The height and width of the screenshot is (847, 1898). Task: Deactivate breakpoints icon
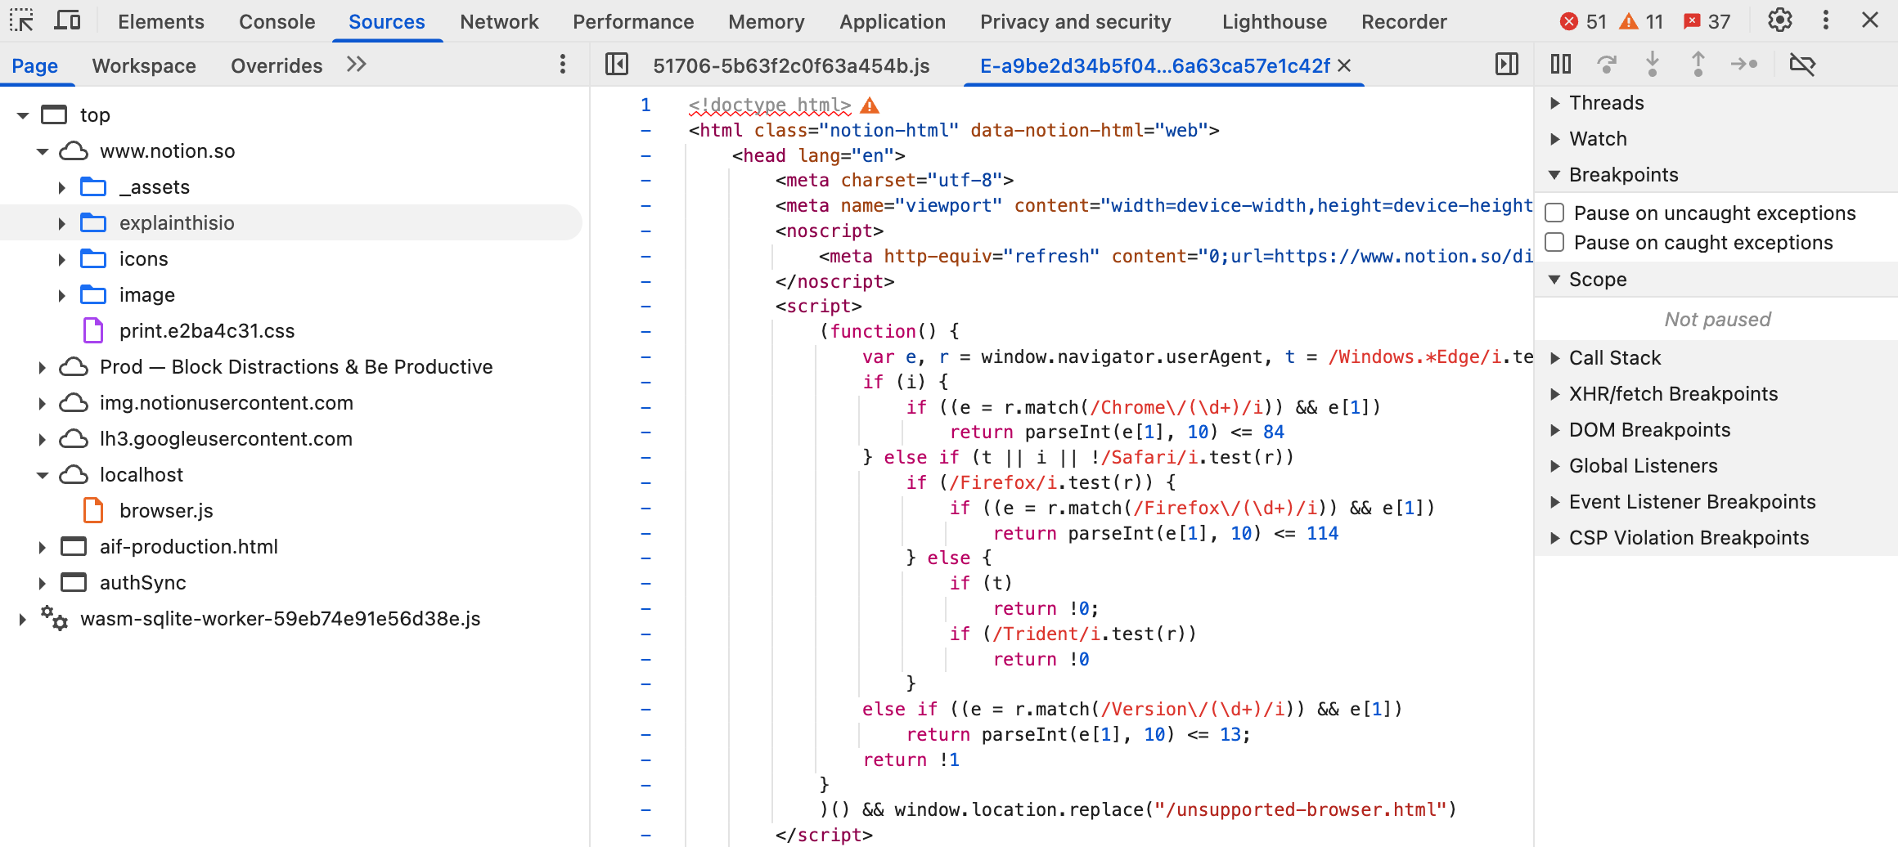point(1802,64)
